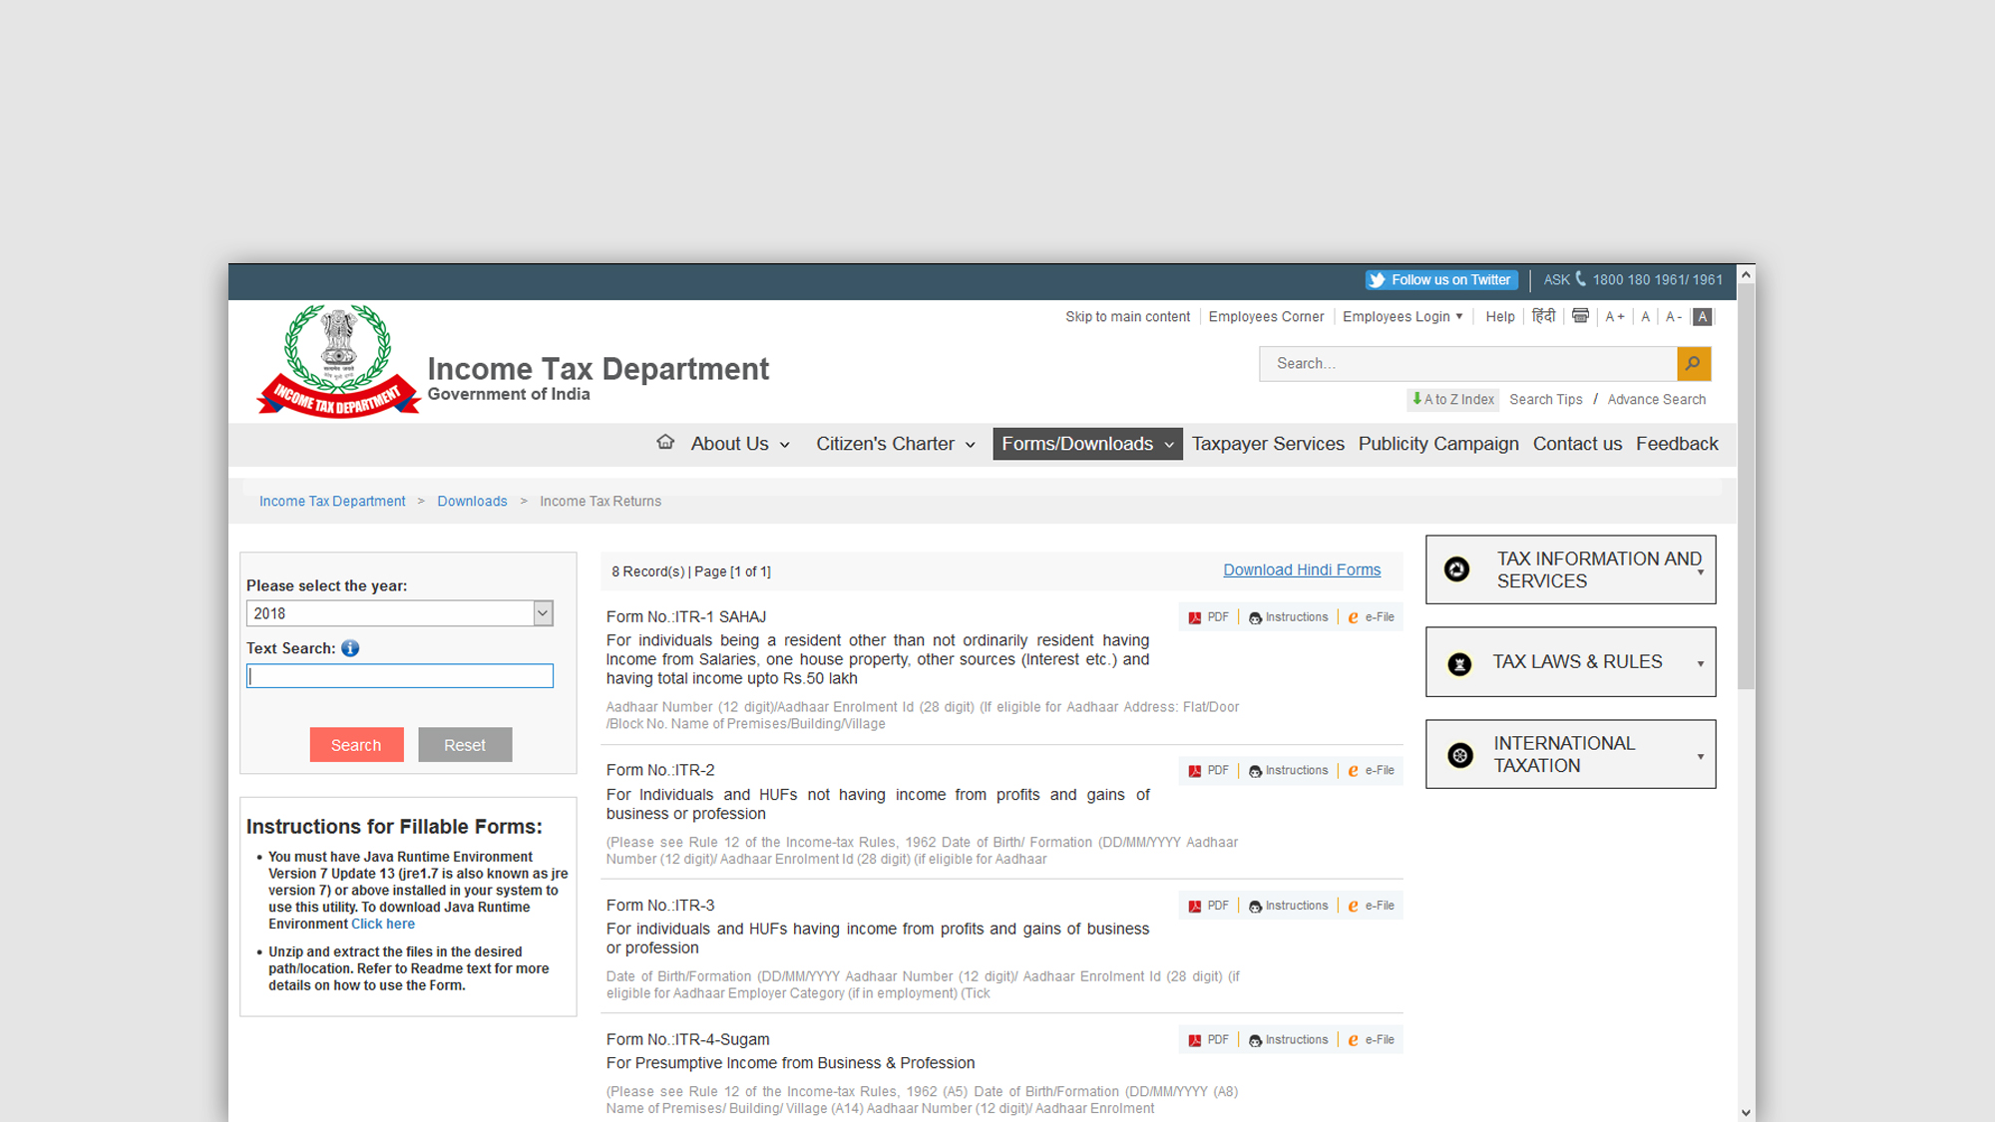Expand Tax Information and Services panel
The height and width of the screenshot is (1122, 1995).
(x=1570, y=569)
